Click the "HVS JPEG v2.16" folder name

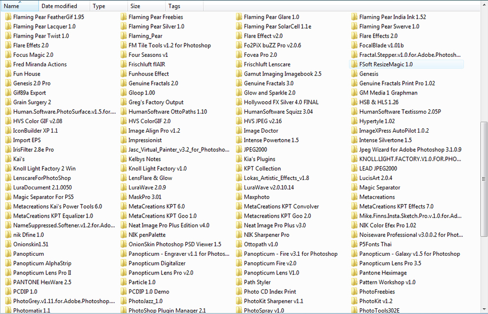(263, 121)
